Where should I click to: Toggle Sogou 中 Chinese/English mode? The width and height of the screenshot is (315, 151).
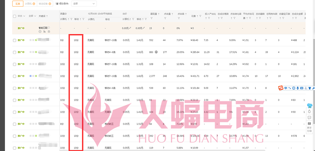point(286,88)
